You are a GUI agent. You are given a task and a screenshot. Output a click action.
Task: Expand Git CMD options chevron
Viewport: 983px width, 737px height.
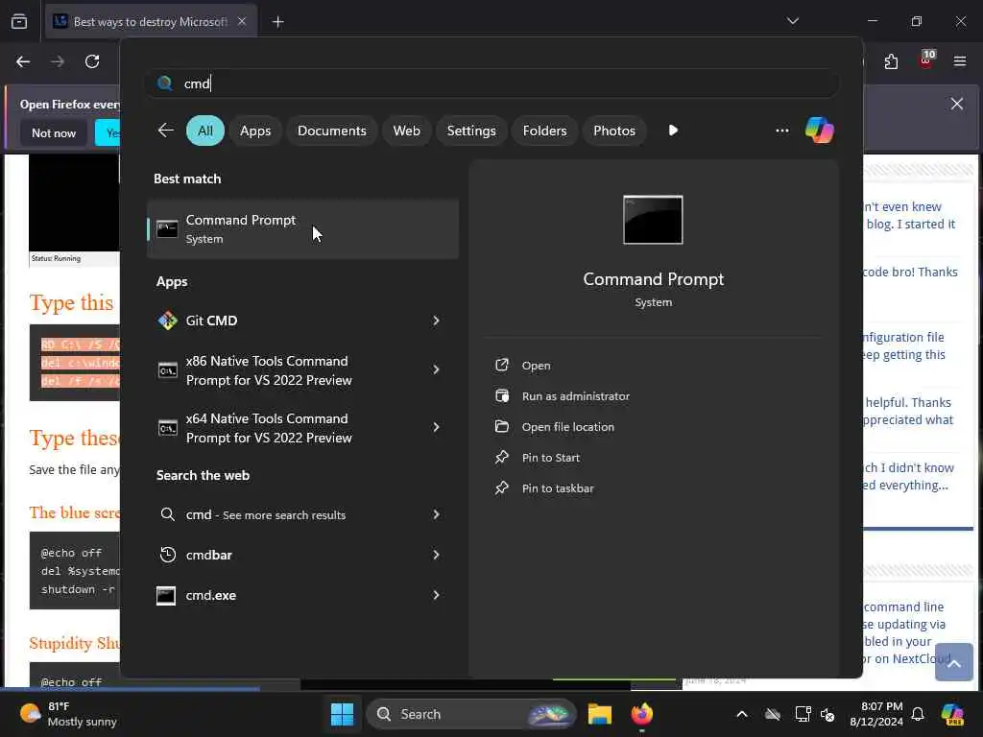[x=436, y=321]
